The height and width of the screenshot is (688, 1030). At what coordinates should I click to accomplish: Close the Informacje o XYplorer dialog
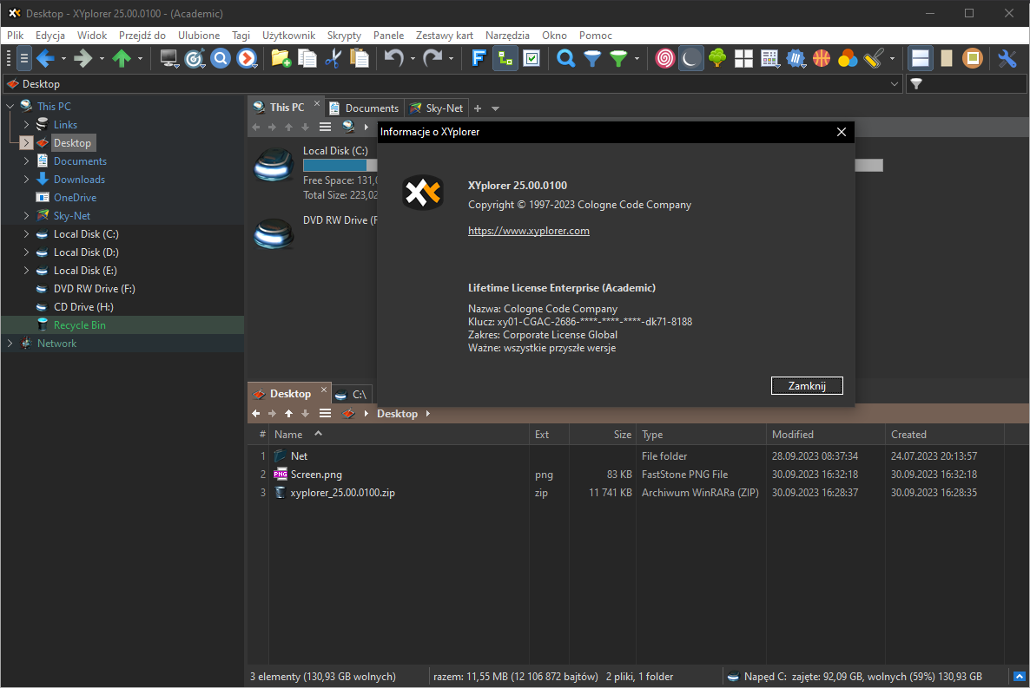[x=842, y=132]
